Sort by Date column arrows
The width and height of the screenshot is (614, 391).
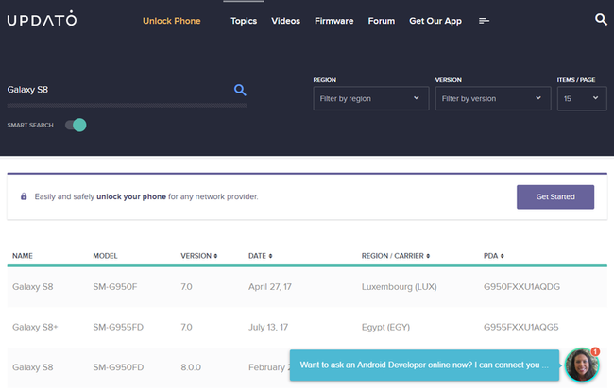[271, 256]
